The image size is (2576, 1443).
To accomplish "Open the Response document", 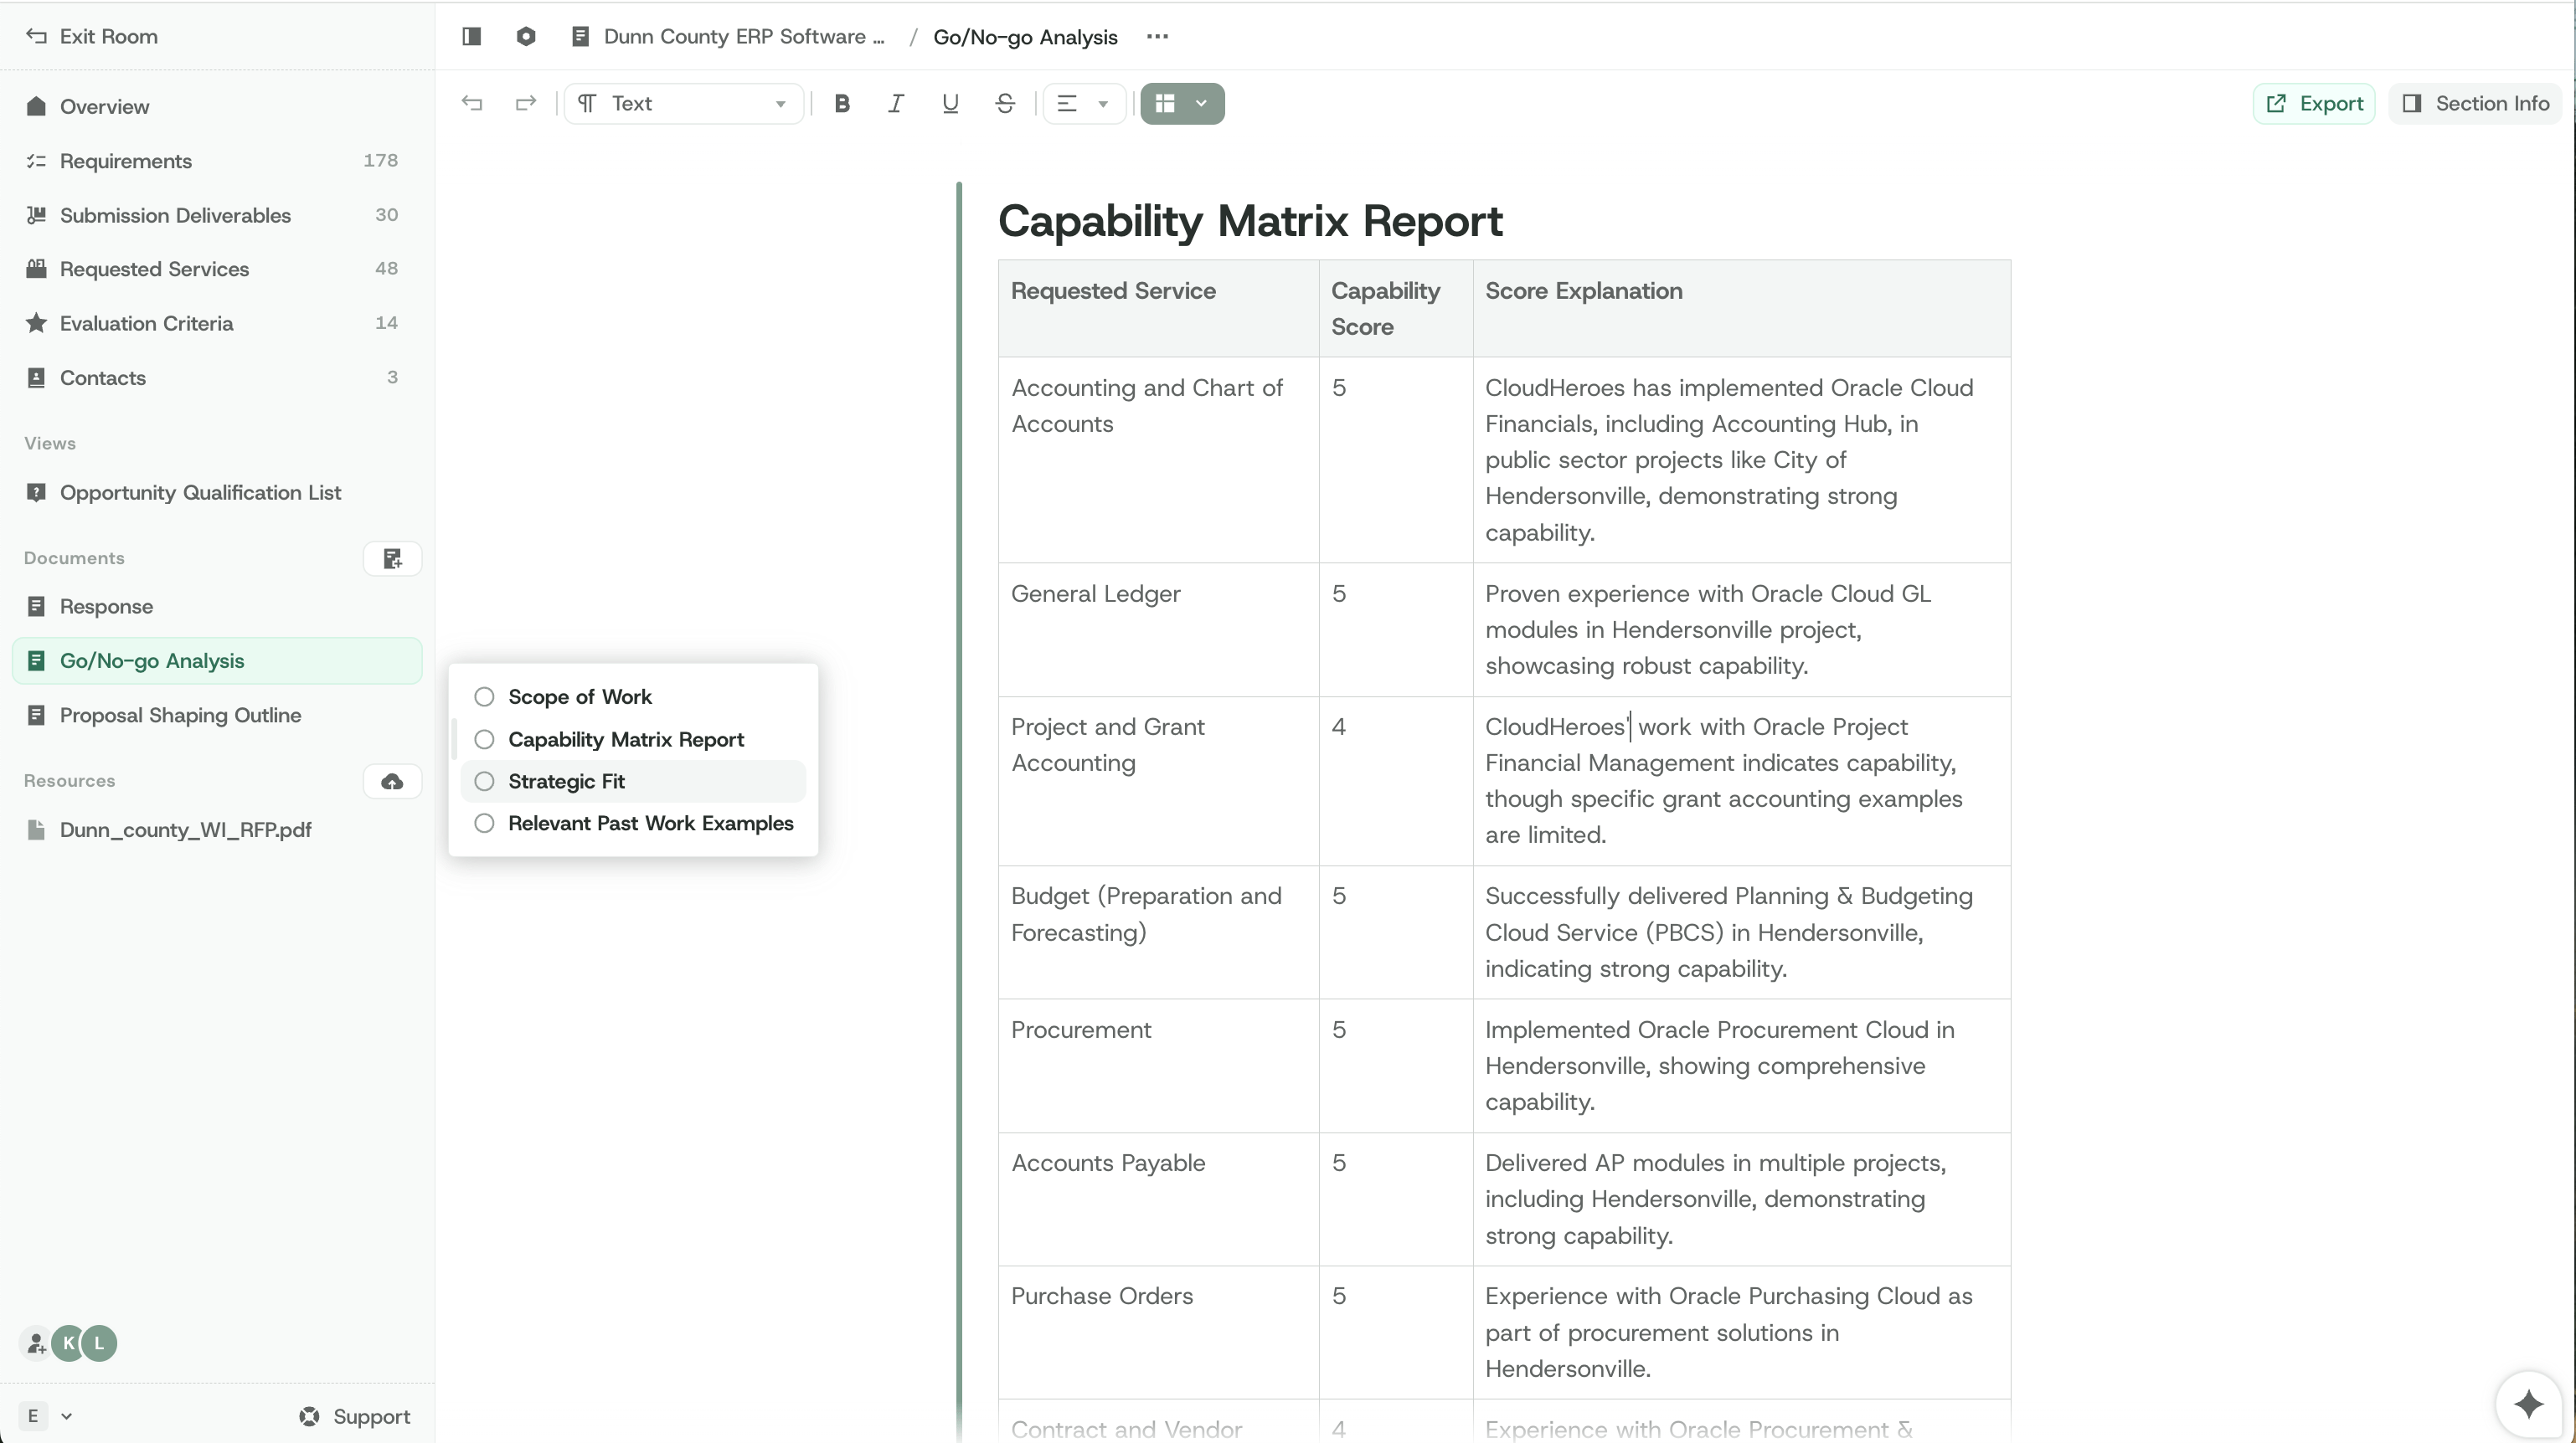I will (x=217, y=607).
